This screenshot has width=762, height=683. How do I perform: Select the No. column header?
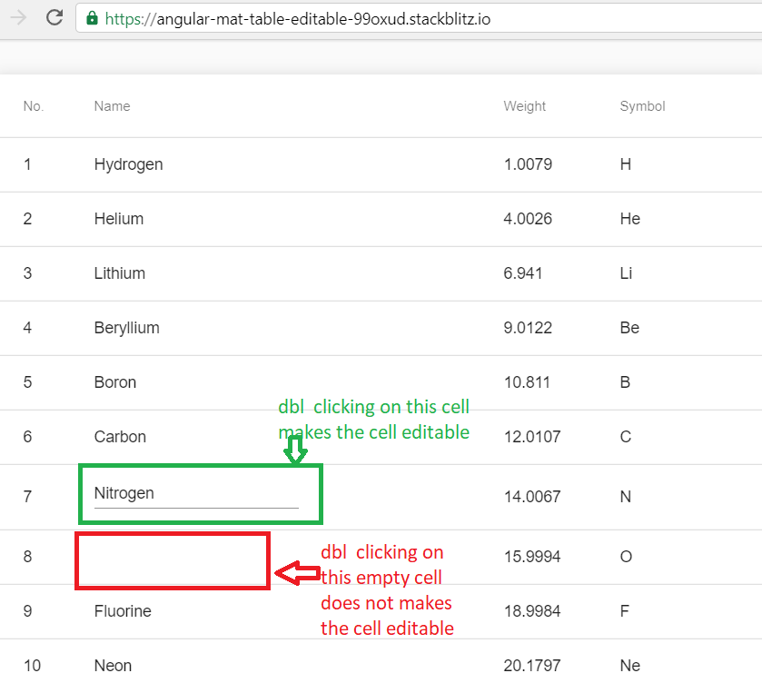tap(34, 106)
